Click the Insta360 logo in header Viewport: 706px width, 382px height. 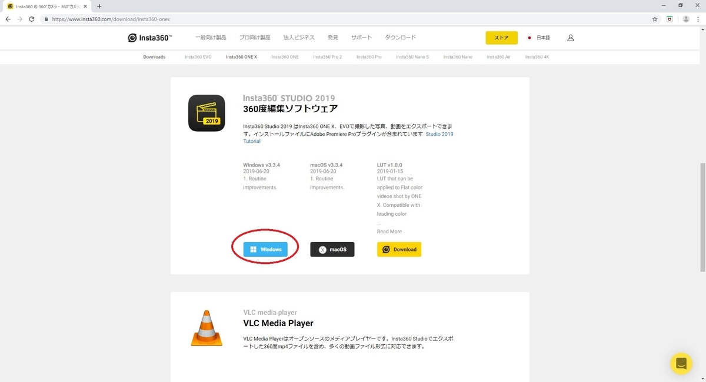click(150, 38)
